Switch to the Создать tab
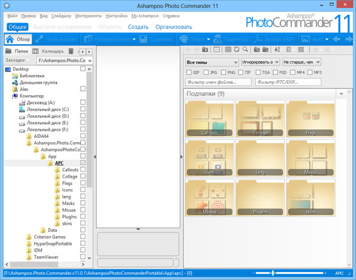The width and height of the screenshot is (356, 280). tap(138, 27)
